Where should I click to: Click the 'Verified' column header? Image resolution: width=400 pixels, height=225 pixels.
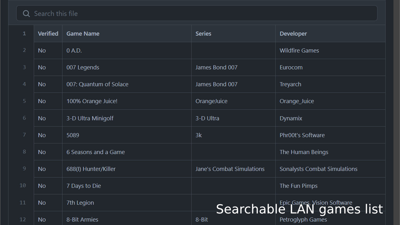tap(48, 34)
